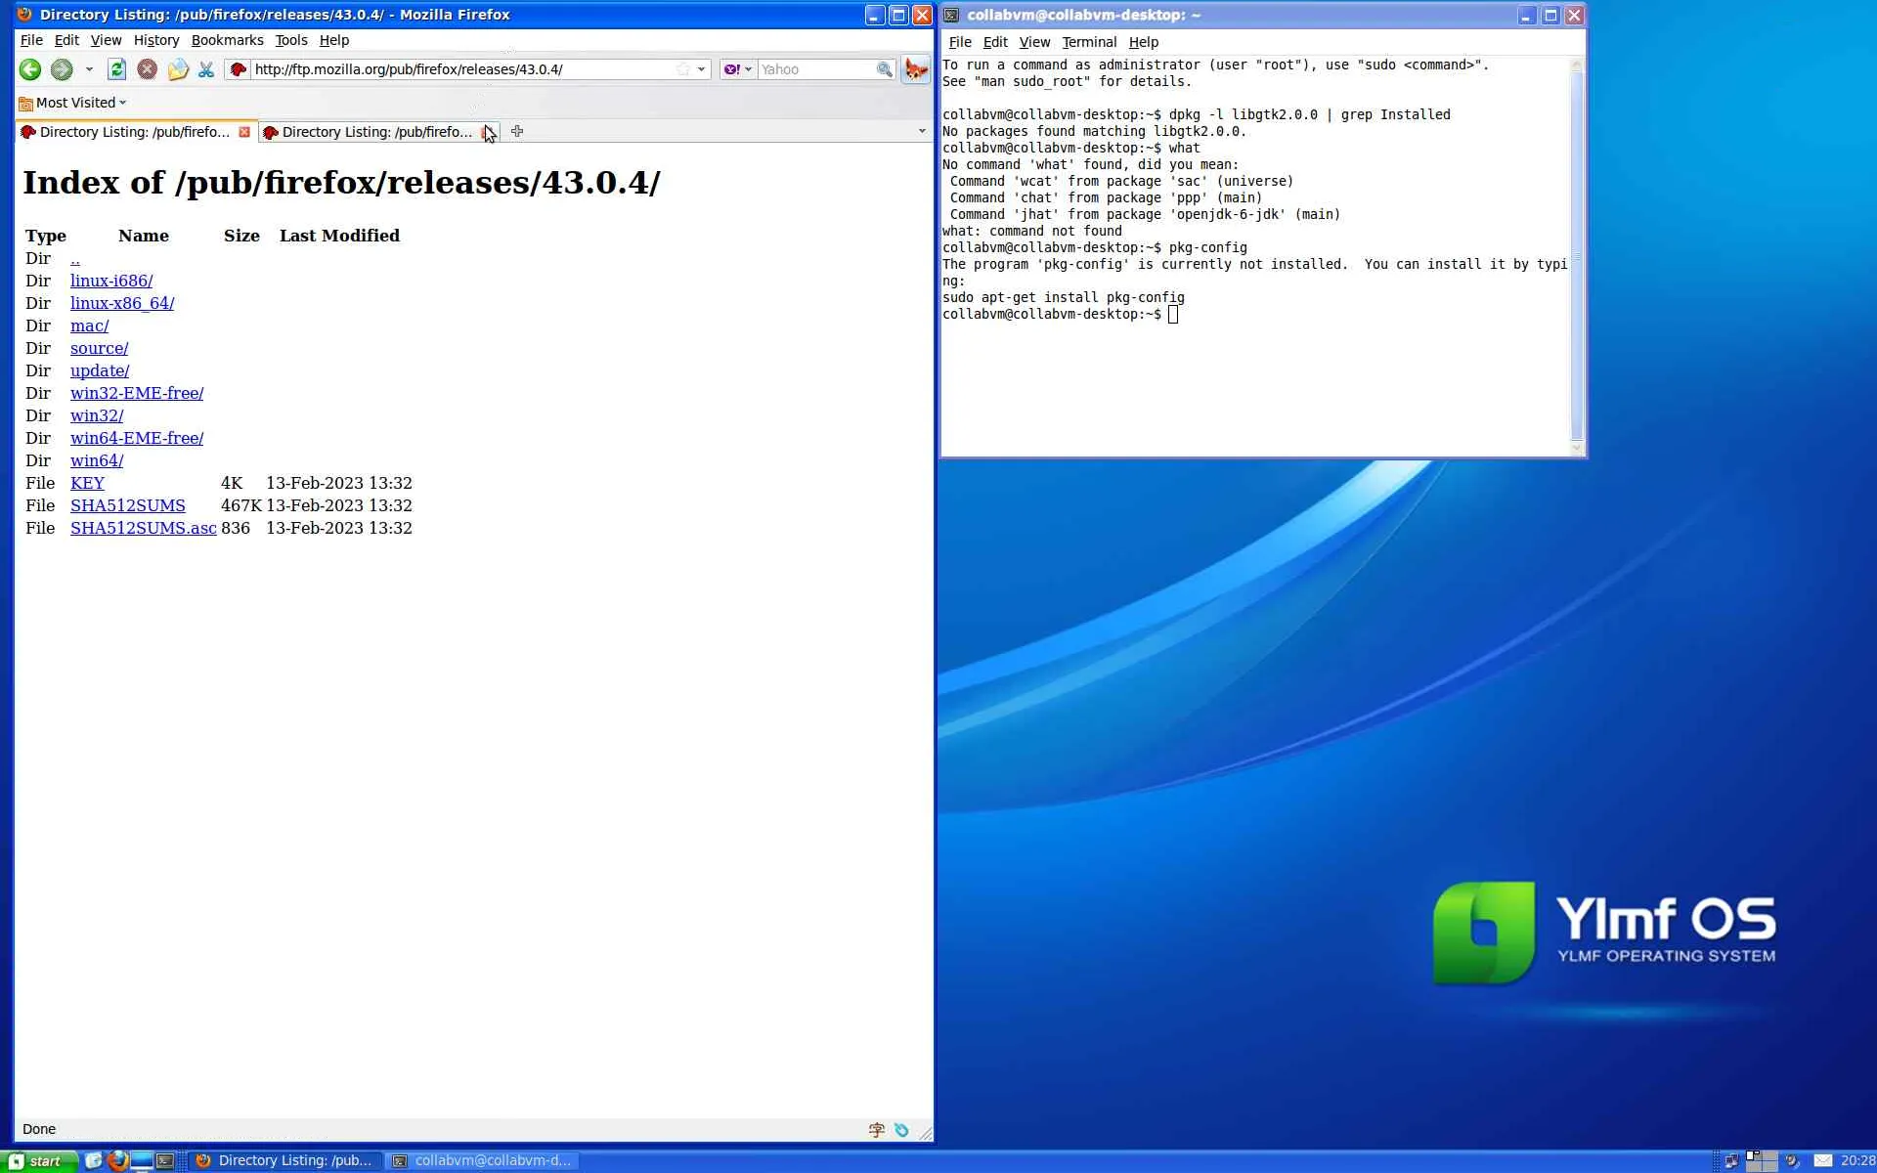
Task: Click the terminal vertical scrollbar
Action: [x=1576, y=254]
